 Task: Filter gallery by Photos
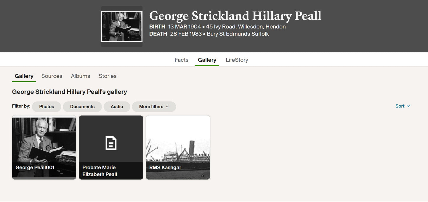(x=47, y=106)
